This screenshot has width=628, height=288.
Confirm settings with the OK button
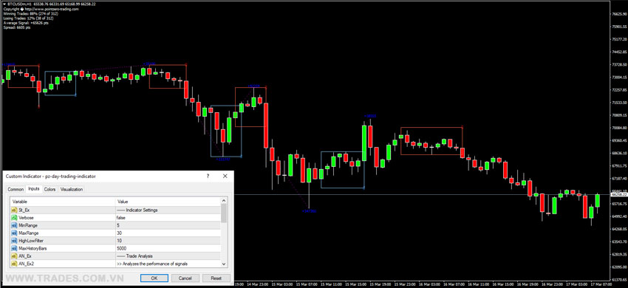154,278
